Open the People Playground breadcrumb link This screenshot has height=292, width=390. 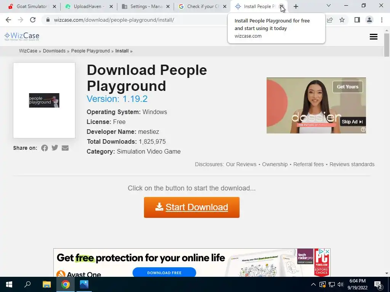(x=91, y=51)
